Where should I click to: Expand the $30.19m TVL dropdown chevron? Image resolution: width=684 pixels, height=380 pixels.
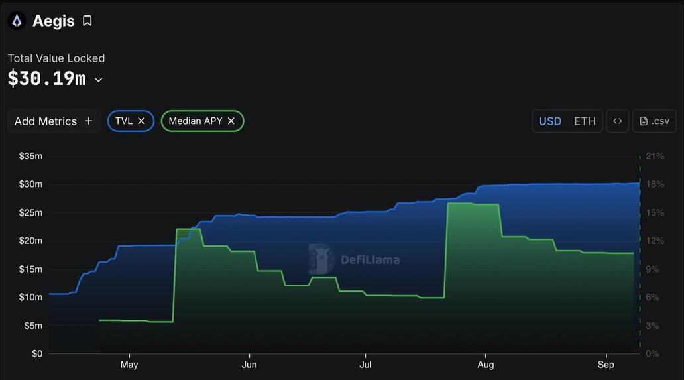(x=99, y=80)
